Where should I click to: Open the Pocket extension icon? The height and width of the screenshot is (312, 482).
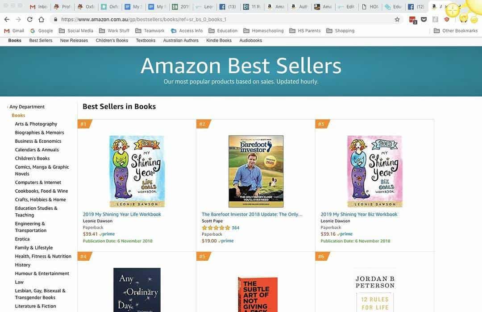[x=424, y=20]
